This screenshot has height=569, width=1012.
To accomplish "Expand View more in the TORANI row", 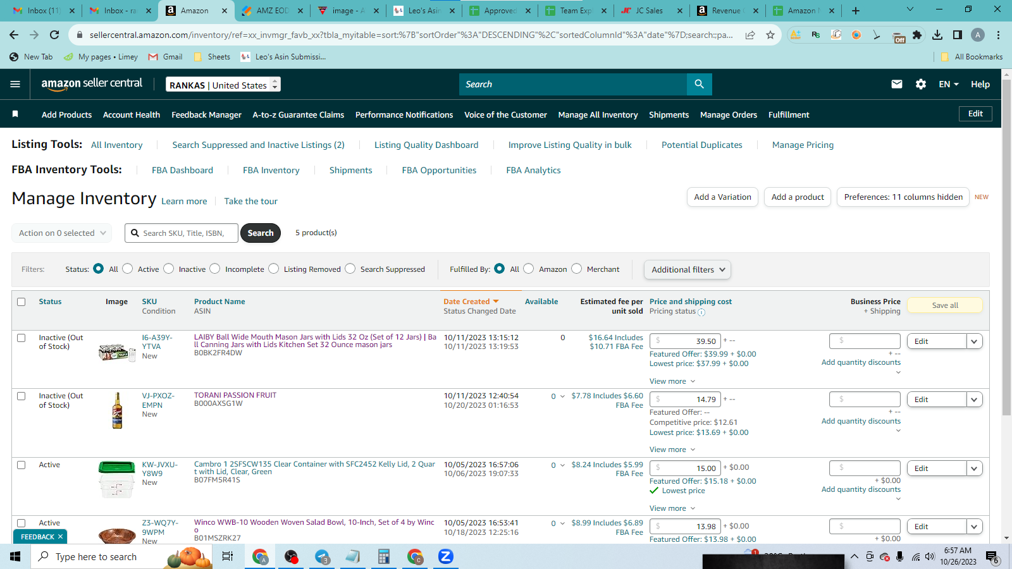I will coord(672,450).
